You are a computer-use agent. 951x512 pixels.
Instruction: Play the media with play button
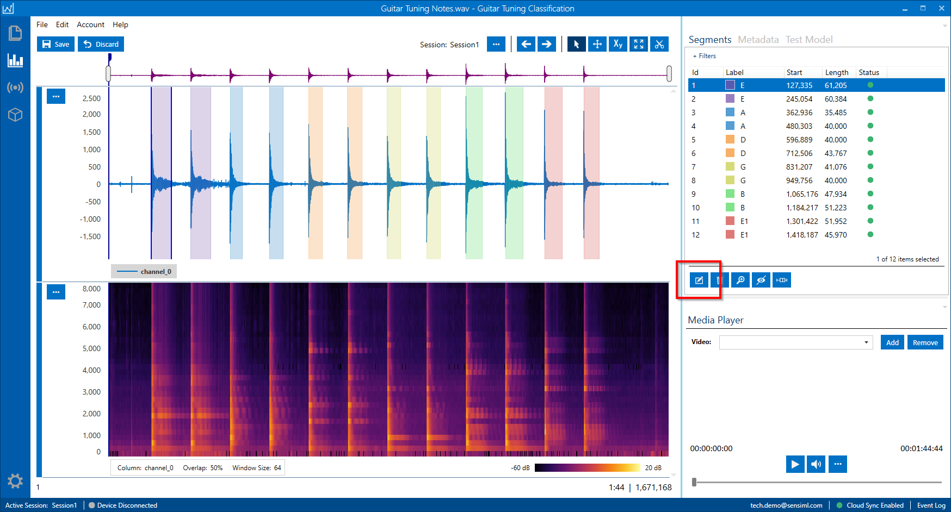[x=795, y=464]
